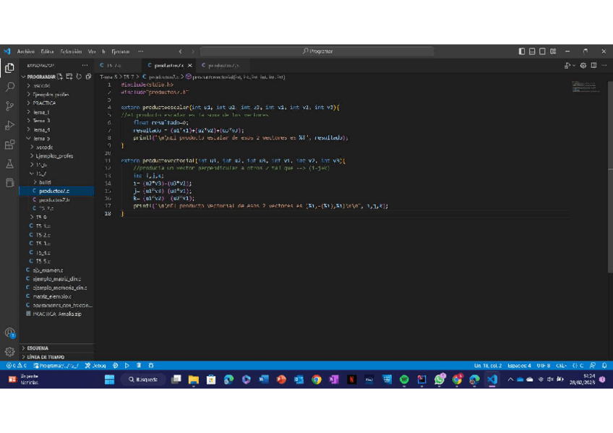
Task: Click the Manage settings gear icon
Action: [x=10, y=352]
